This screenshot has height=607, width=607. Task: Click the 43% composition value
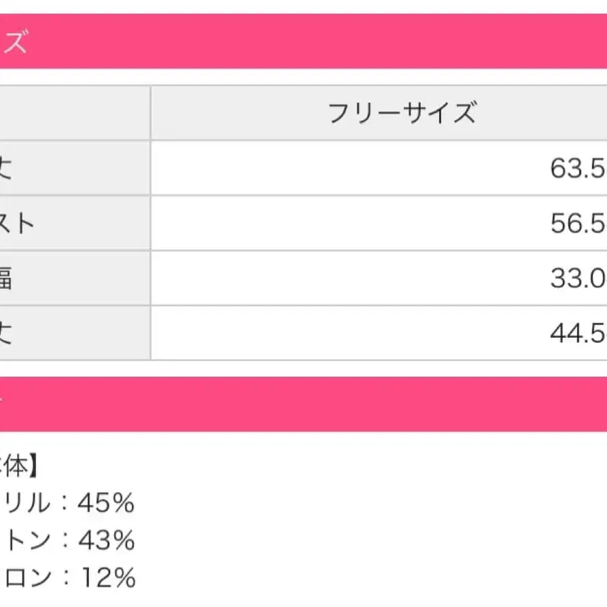pos(106,540)
